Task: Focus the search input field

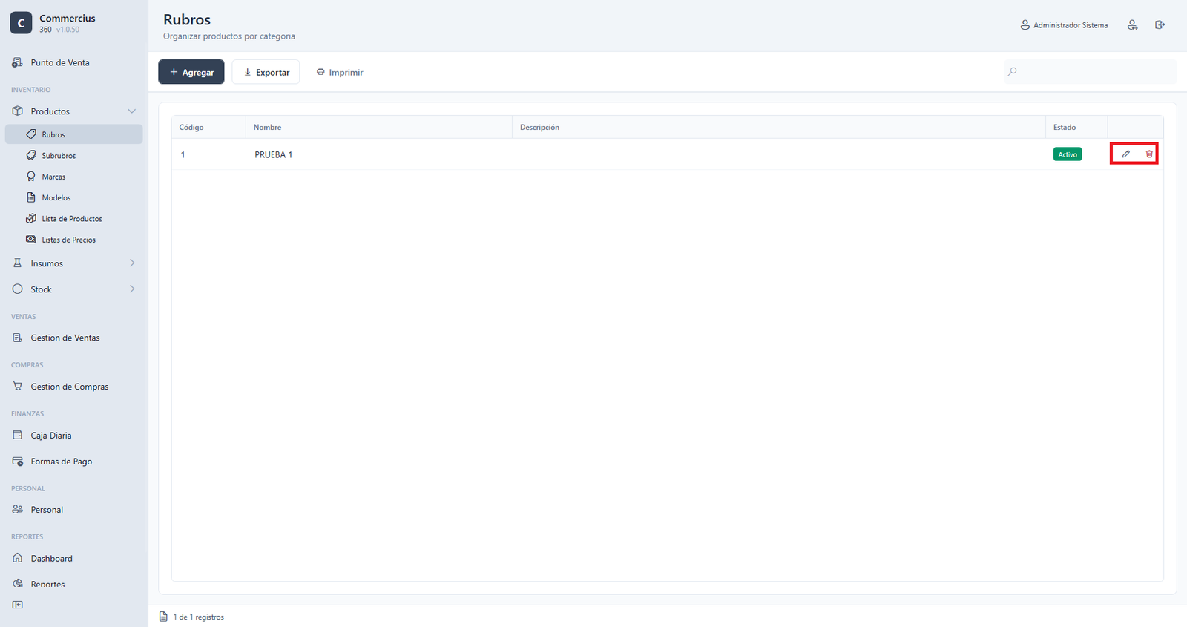Action: 1091,72
